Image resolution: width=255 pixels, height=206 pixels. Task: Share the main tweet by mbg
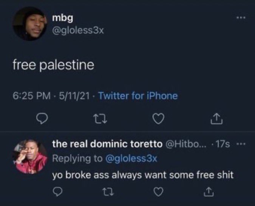216,119
